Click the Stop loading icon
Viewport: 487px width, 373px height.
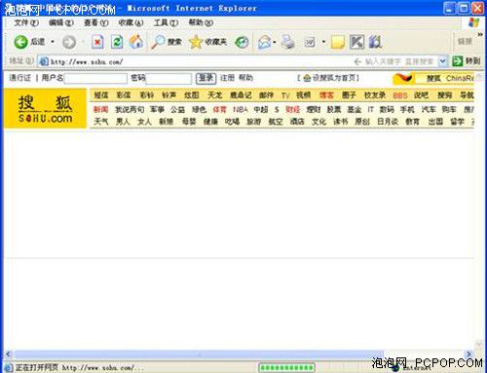click(x=97, y=42)
